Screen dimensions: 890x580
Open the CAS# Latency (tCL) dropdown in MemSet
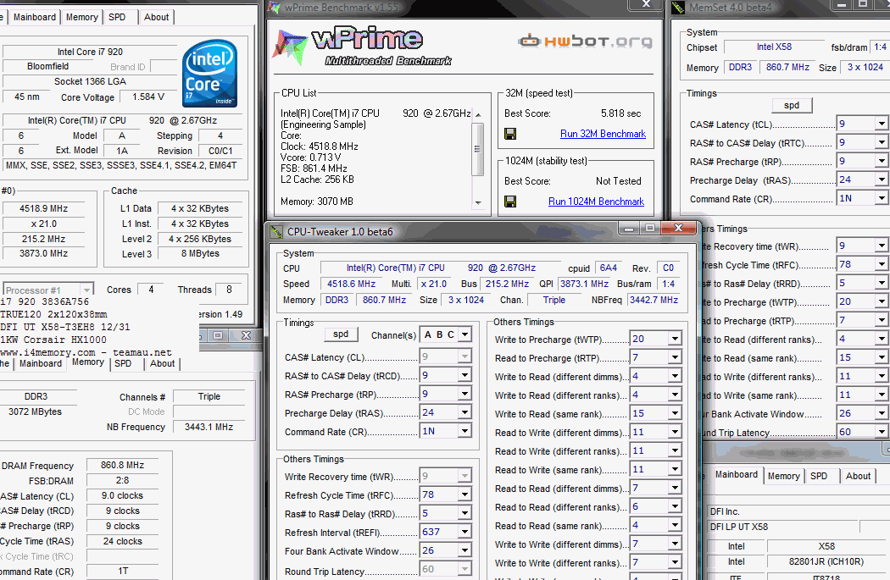pos(881,124)
